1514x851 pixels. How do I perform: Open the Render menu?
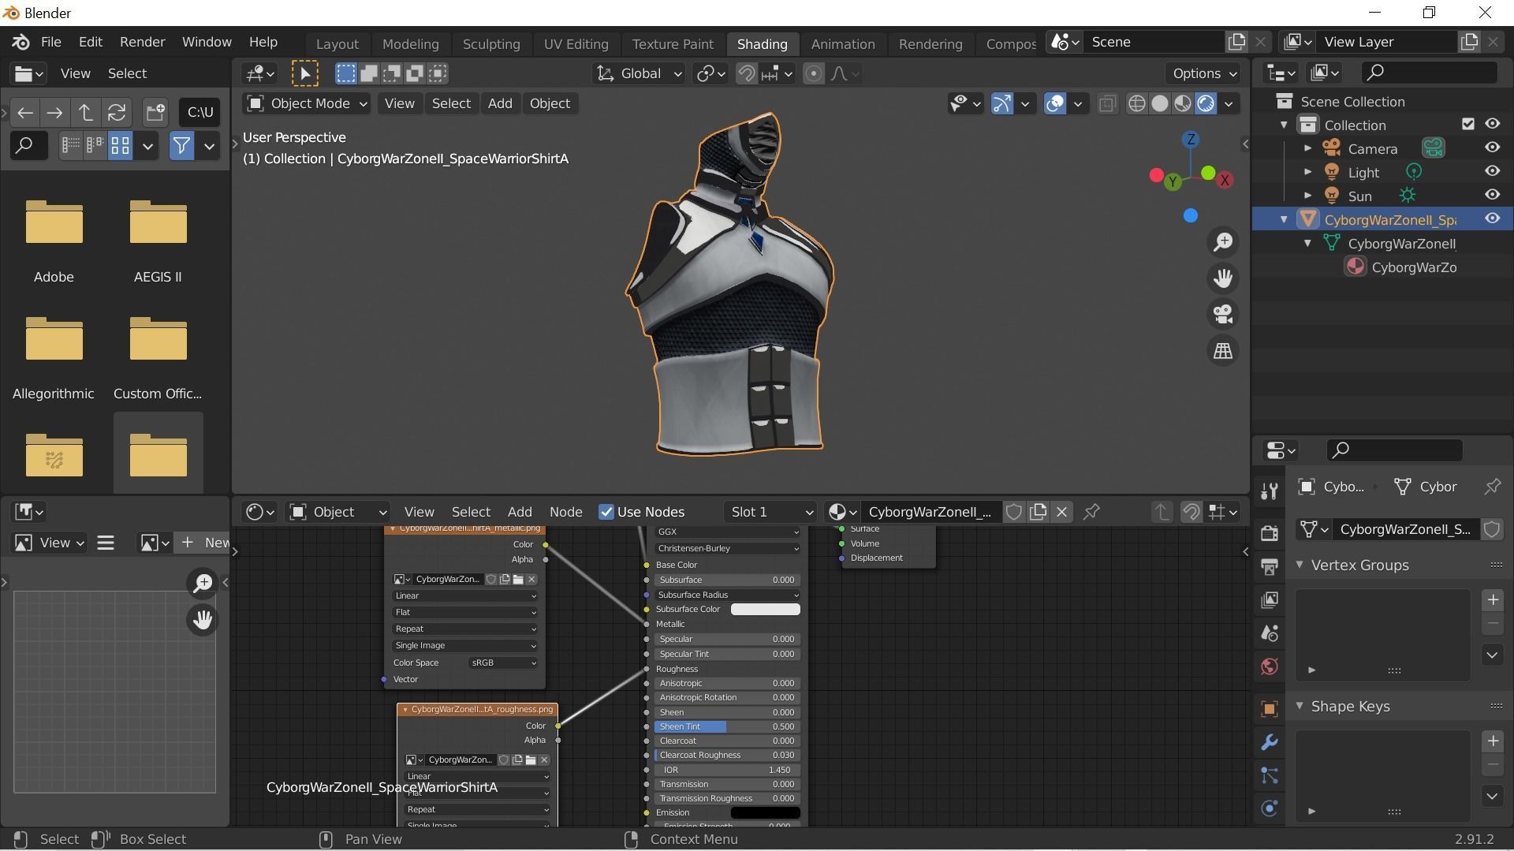[x=142, y=42]
